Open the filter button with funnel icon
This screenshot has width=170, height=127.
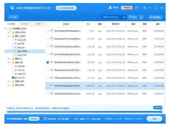pyautogui.click(x=133, y=17)
